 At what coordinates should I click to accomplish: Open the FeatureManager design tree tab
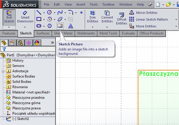tap(4, 43)
